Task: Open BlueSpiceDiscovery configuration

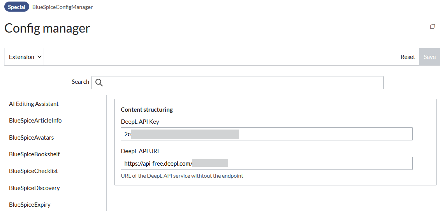Action: [35, 188]
